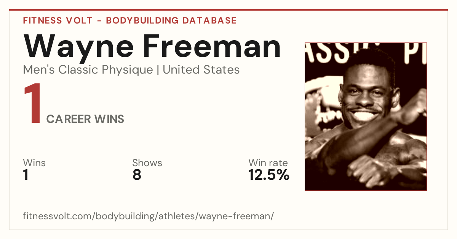The width and height of the screenshot is (457, 239).
Task: Click the Wins stat label
Action: coord(34,163)
